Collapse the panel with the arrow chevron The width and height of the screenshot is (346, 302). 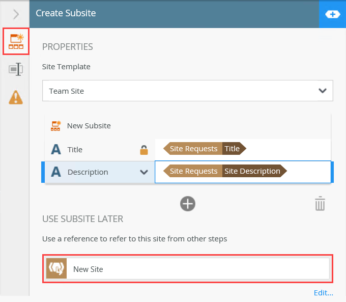tap(16, 14)
